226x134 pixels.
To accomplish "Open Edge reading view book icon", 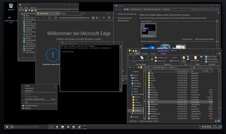I will (93, 18).
